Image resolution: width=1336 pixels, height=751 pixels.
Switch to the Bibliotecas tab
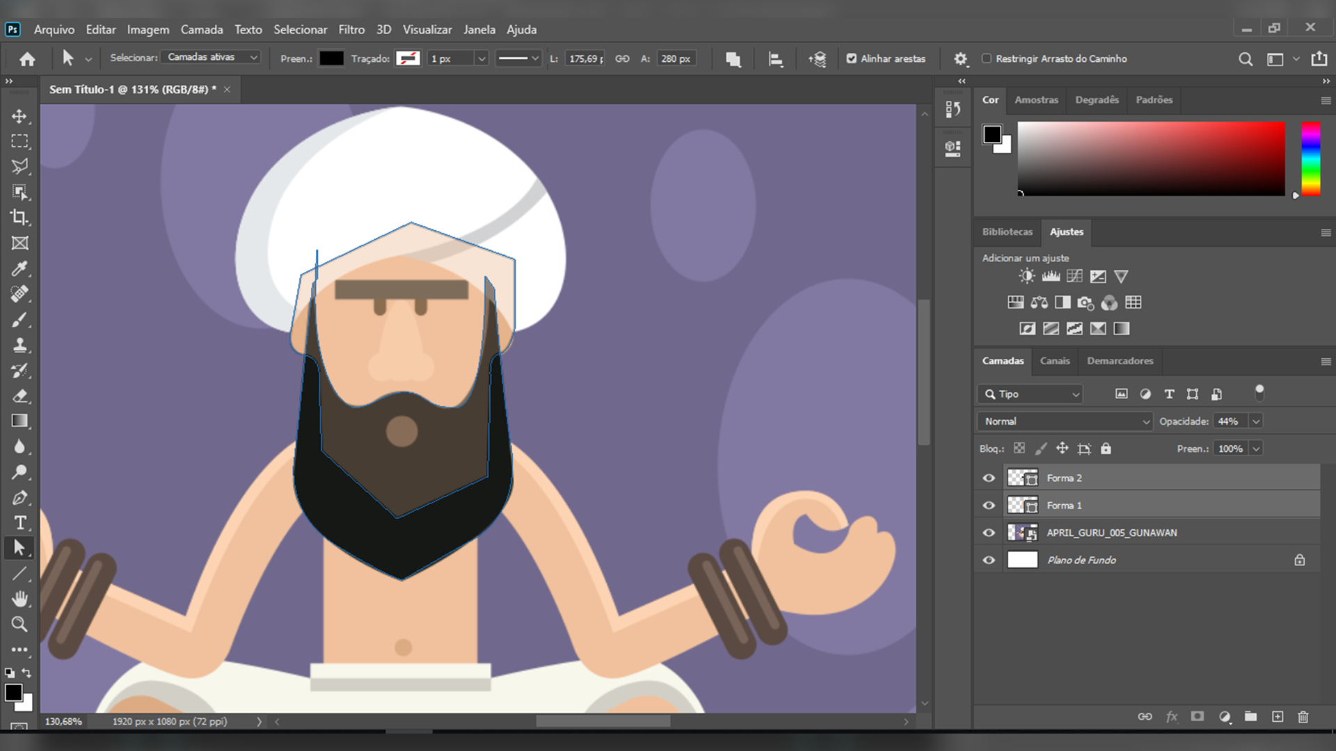pos(1007,232)
